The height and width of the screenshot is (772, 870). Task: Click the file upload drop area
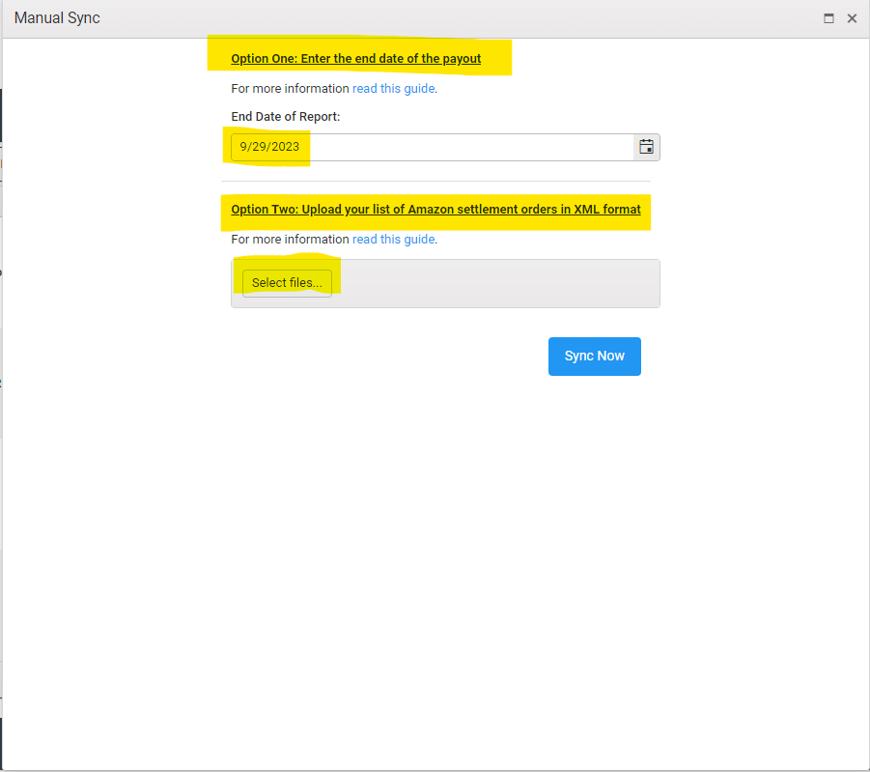coord(445,283)
